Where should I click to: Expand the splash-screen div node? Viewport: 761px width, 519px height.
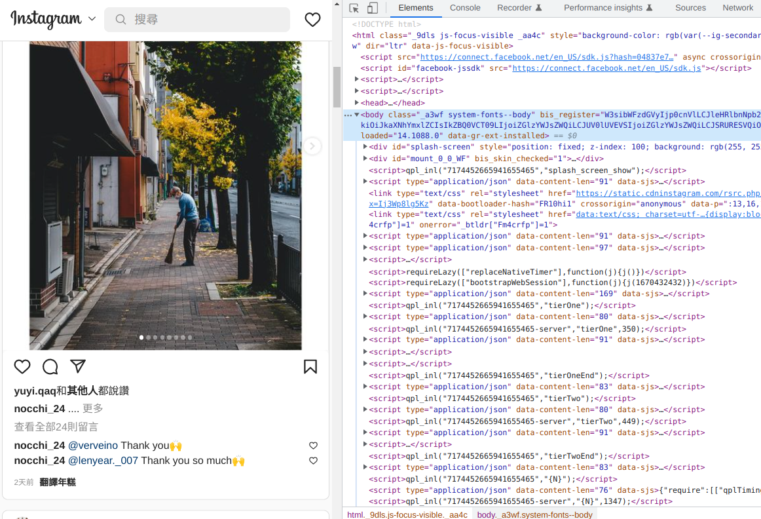coord(365,147)
